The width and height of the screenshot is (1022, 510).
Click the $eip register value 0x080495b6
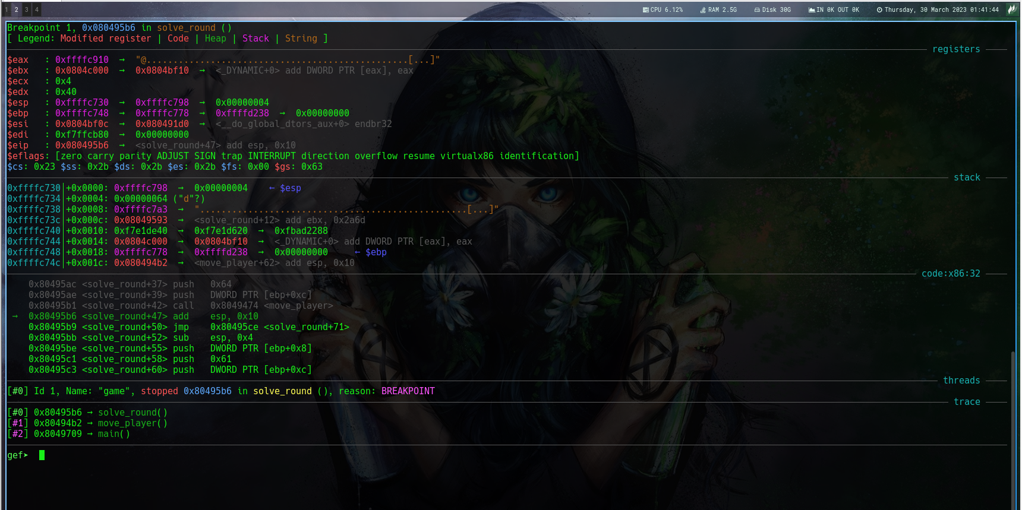(82, 145)
